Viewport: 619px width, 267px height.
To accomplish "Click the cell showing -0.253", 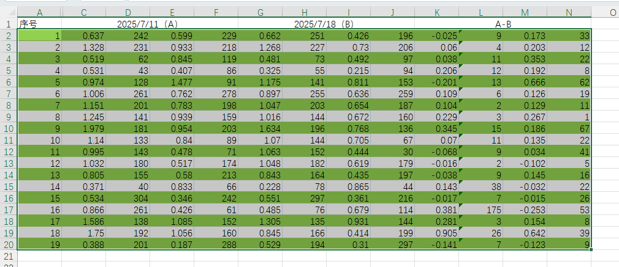I will click(x=525, y=210).
